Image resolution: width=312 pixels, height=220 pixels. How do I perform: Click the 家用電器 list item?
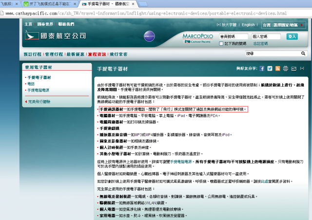[143, 216]
